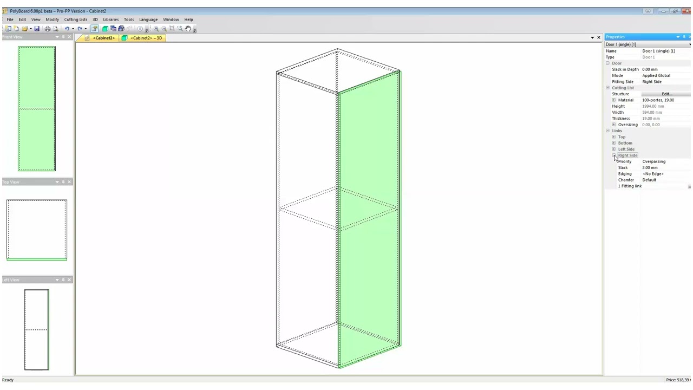Open the document tabs list dropdown arrow
This screenshot has height=390, width=693.
[x=592, y=37]
